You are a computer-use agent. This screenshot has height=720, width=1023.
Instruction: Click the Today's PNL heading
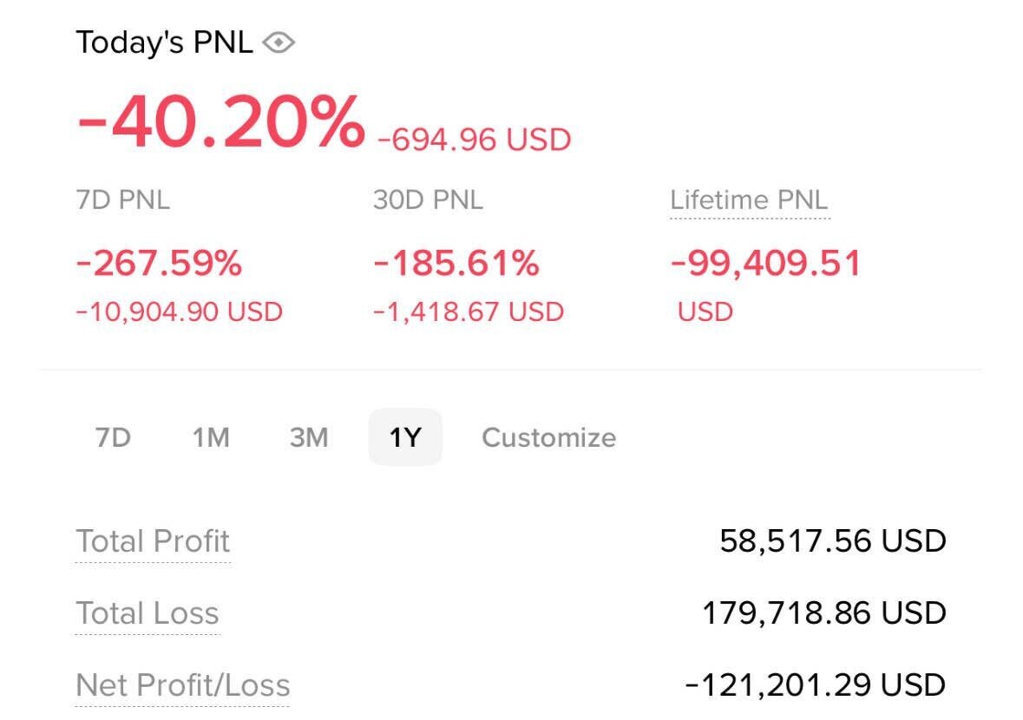click(x=164, y=43)
